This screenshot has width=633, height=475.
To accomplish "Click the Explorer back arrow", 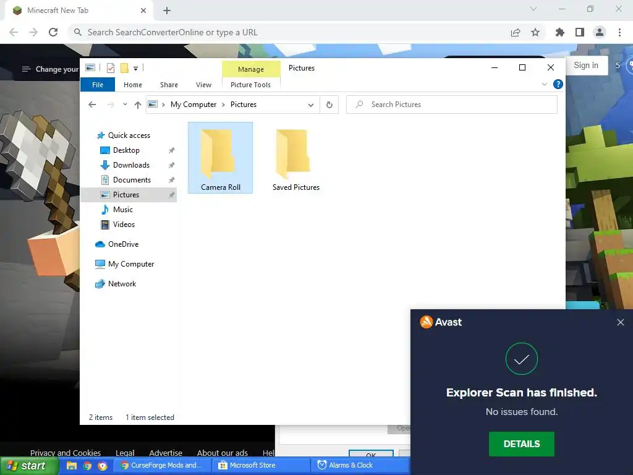I will (x=92, y=105).
